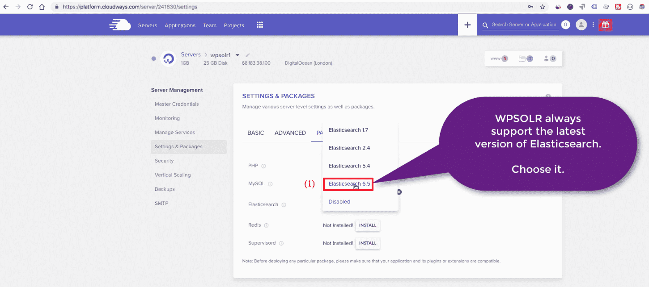This screenshot has width=649, height=287.
Task: Click the info icon beside Elasticsearch
Action: click(284, 205)
